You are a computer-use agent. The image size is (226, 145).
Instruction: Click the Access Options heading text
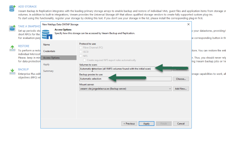(63, 30)
